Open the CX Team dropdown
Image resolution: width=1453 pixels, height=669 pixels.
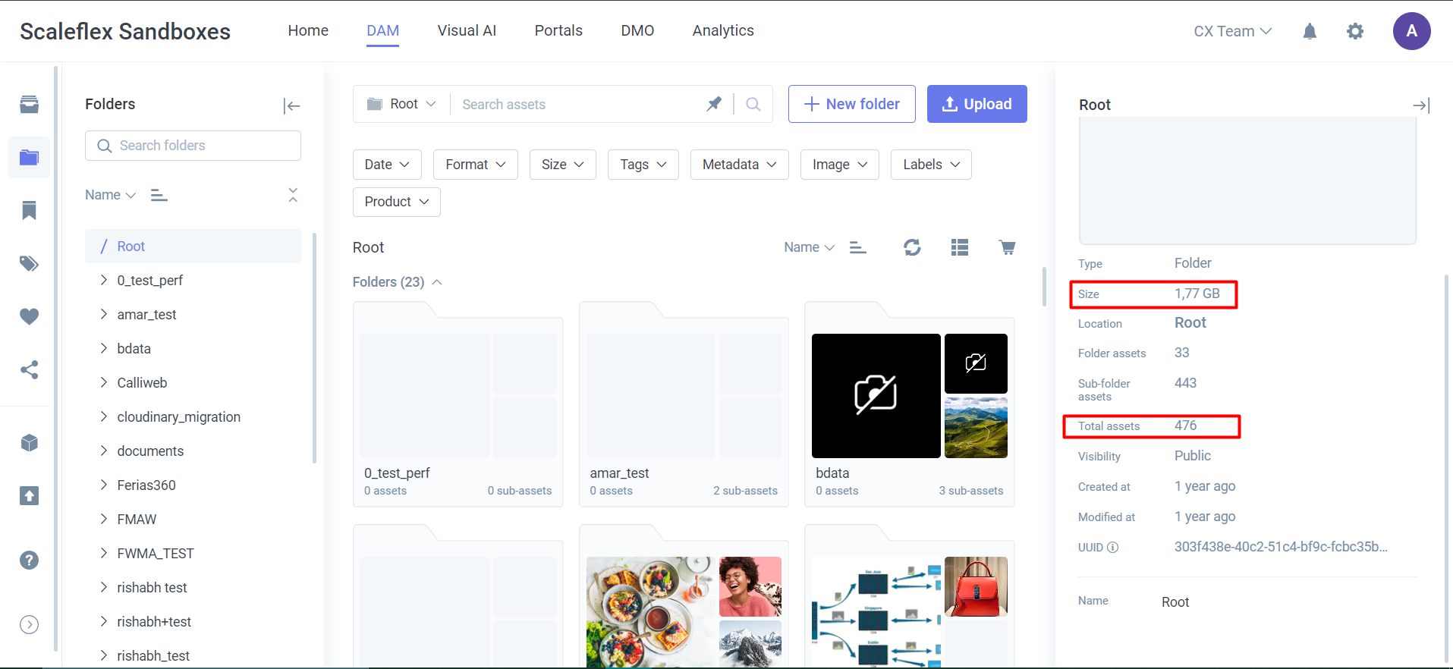pyautogui.click(x=1232, y=31)
